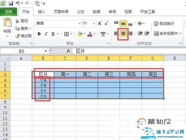186x140 pixels.
Task: Toggle Italic formatting
Action: pyautogui.click(x=46, y=34)
